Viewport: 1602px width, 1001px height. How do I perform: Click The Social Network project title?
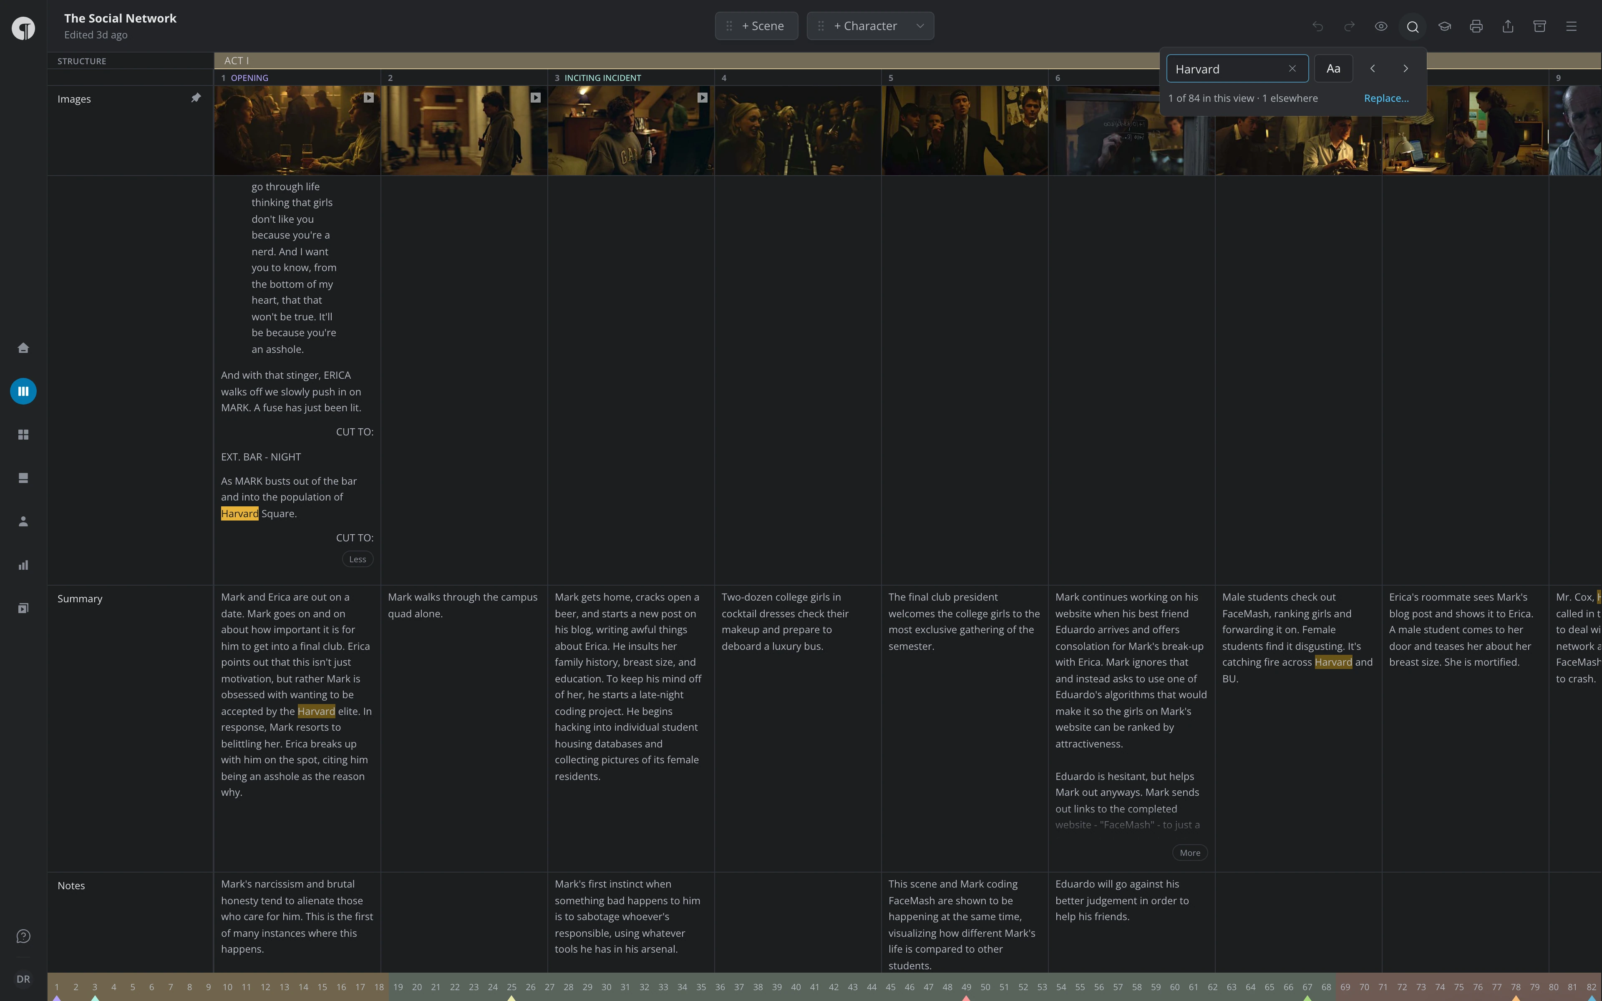(121, 18)
